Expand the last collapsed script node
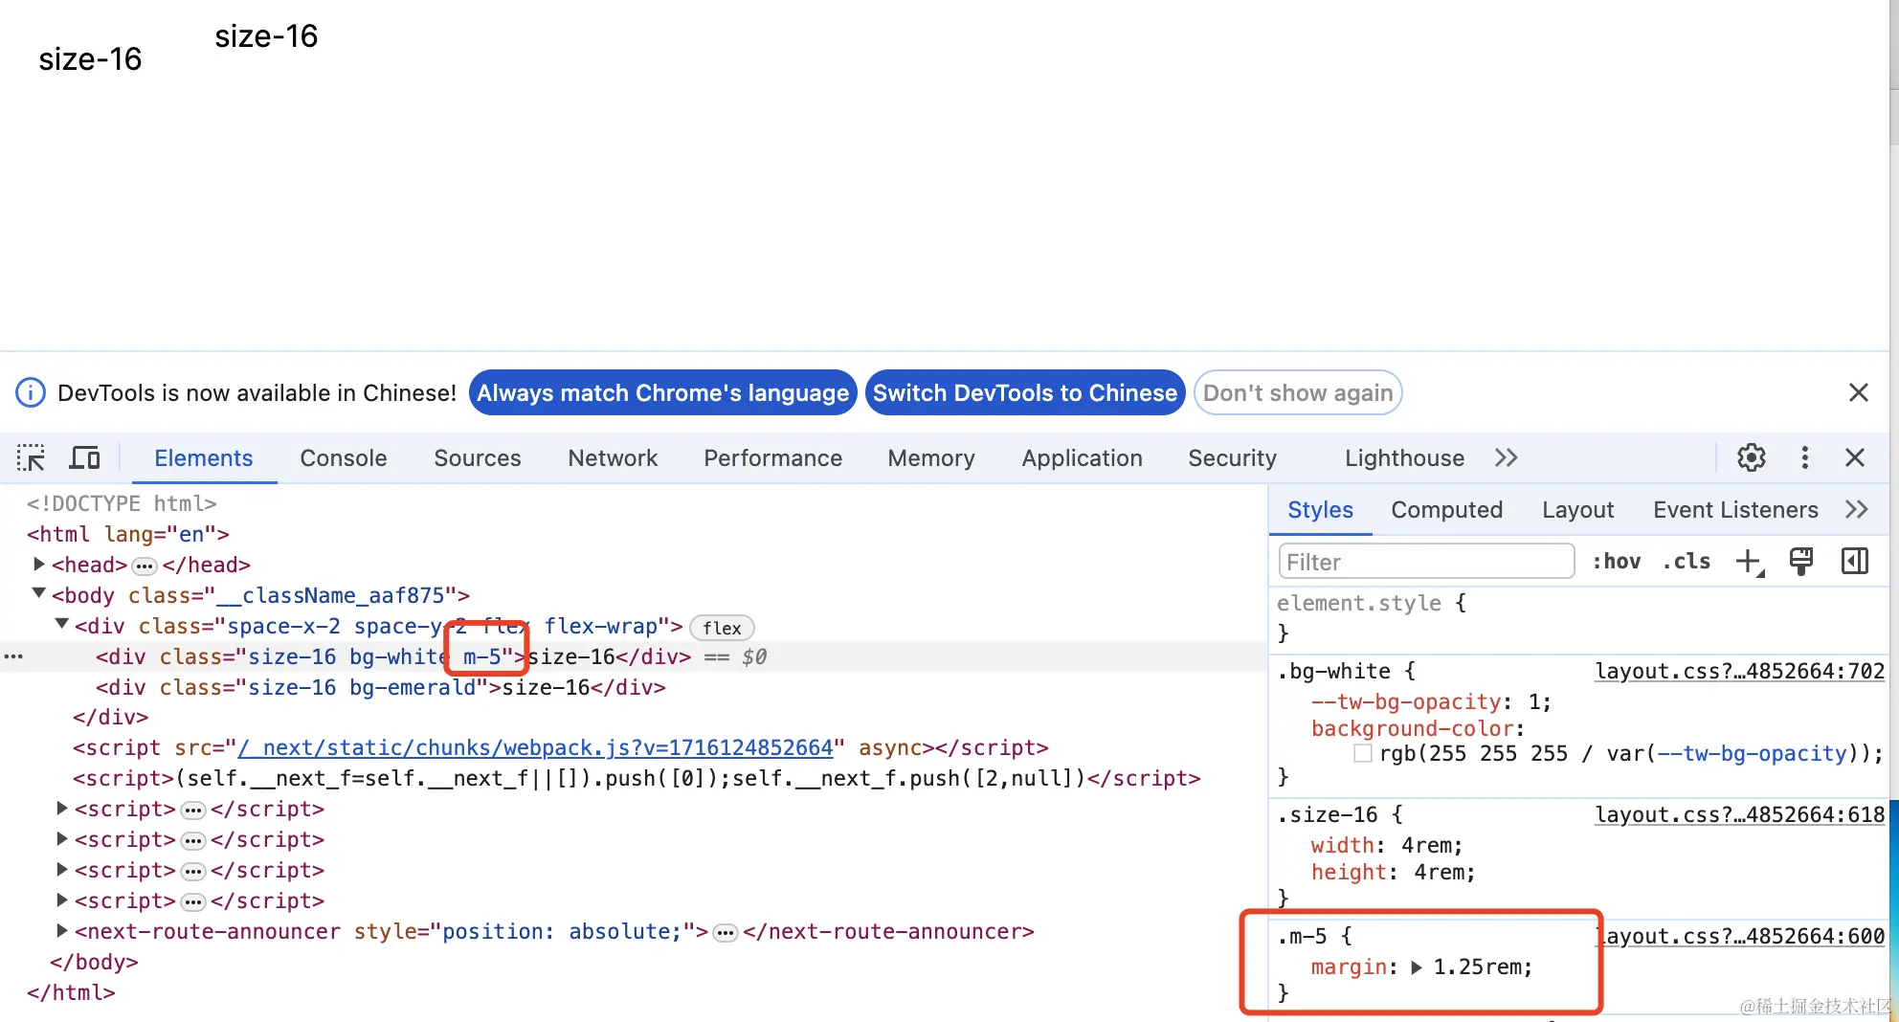The height and width of the screenshot is (1022, 1899). point(62,900)
